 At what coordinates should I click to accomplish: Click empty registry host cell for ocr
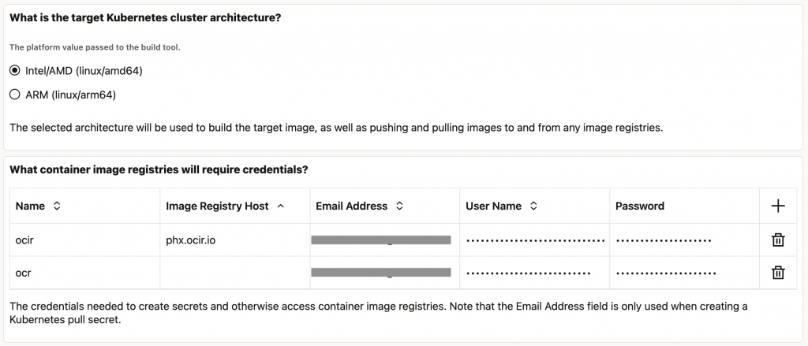pos(234,273)
